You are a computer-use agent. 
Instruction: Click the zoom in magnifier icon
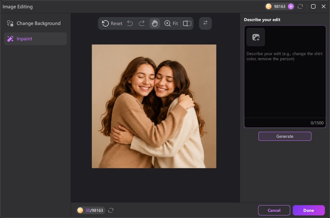[x=167, y=23]
